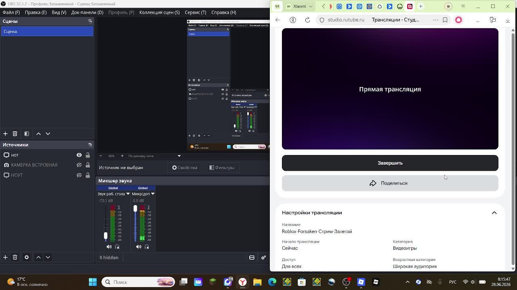Adjust the Микр/доп volume fader
517x290 pixels.
(x=135, y=208)
